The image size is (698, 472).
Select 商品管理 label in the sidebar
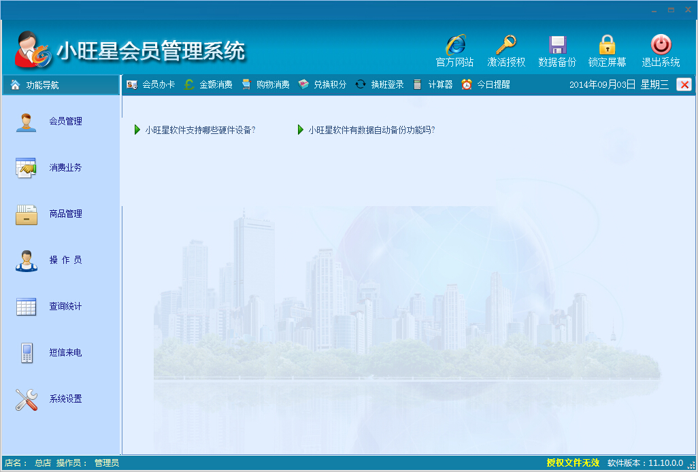point(65,214)
